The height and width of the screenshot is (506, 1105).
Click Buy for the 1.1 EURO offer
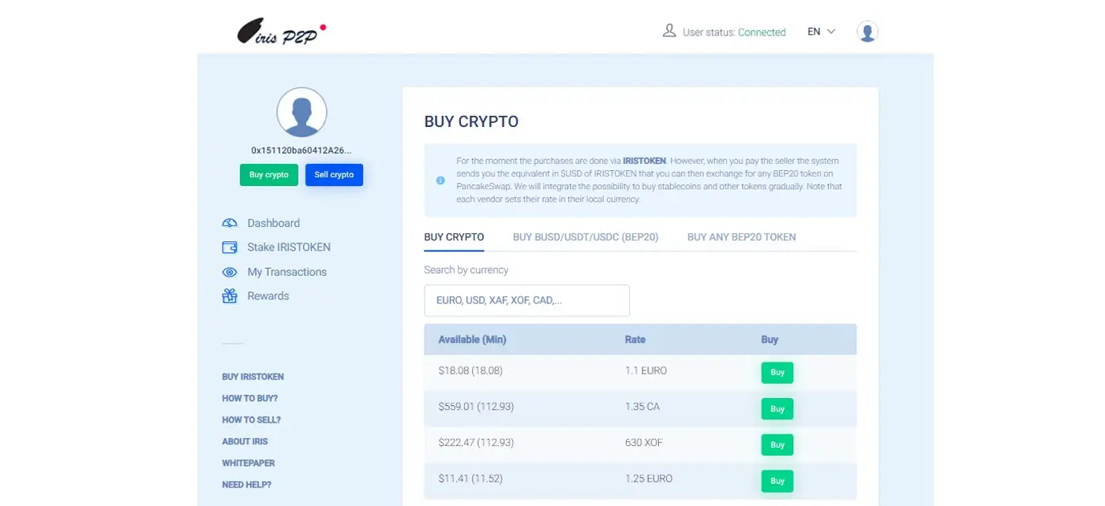[x=777, y=372]
